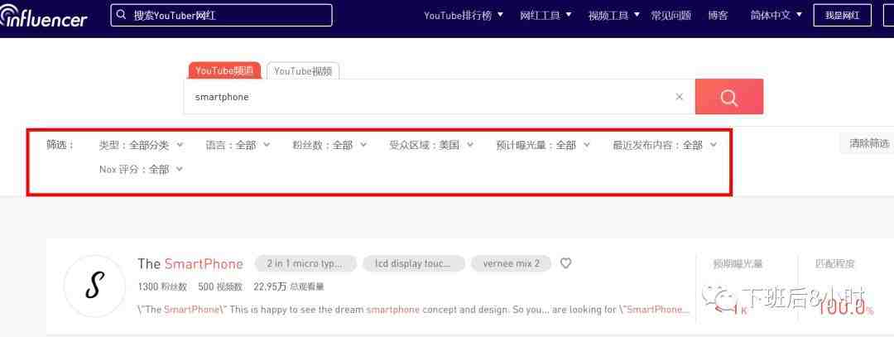Open the 博客 link
894x337 pixels.
point(718,16)
